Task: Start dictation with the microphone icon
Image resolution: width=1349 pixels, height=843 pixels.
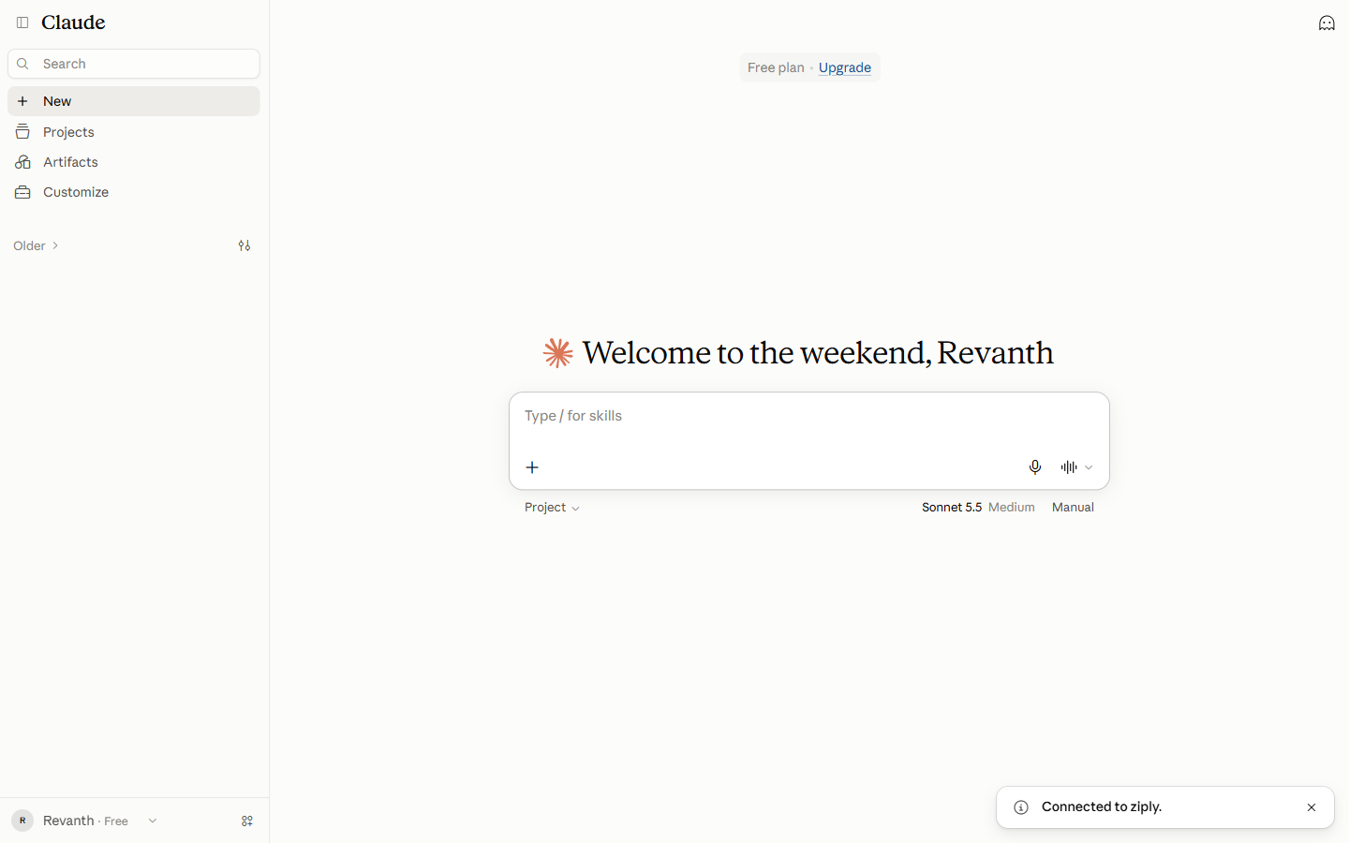Action: 1035,467
